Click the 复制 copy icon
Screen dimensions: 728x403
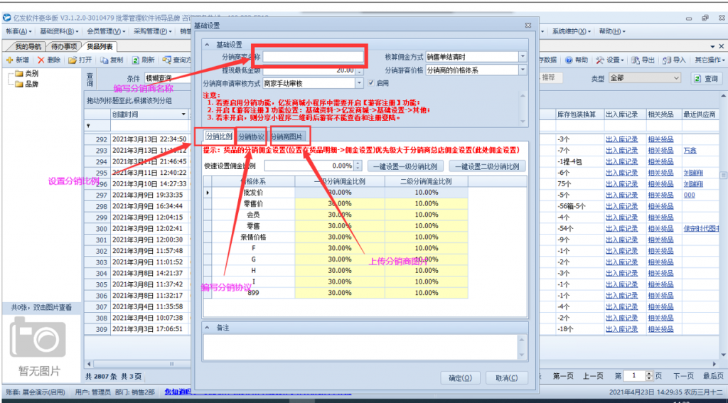(105, 60)
